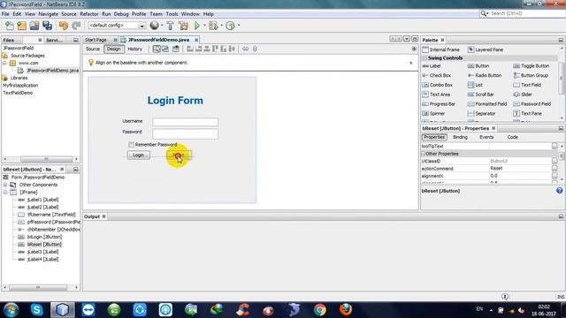The image size is (566, 318).
Task: Open the properties help question mark icon
Action: point(559,191)
